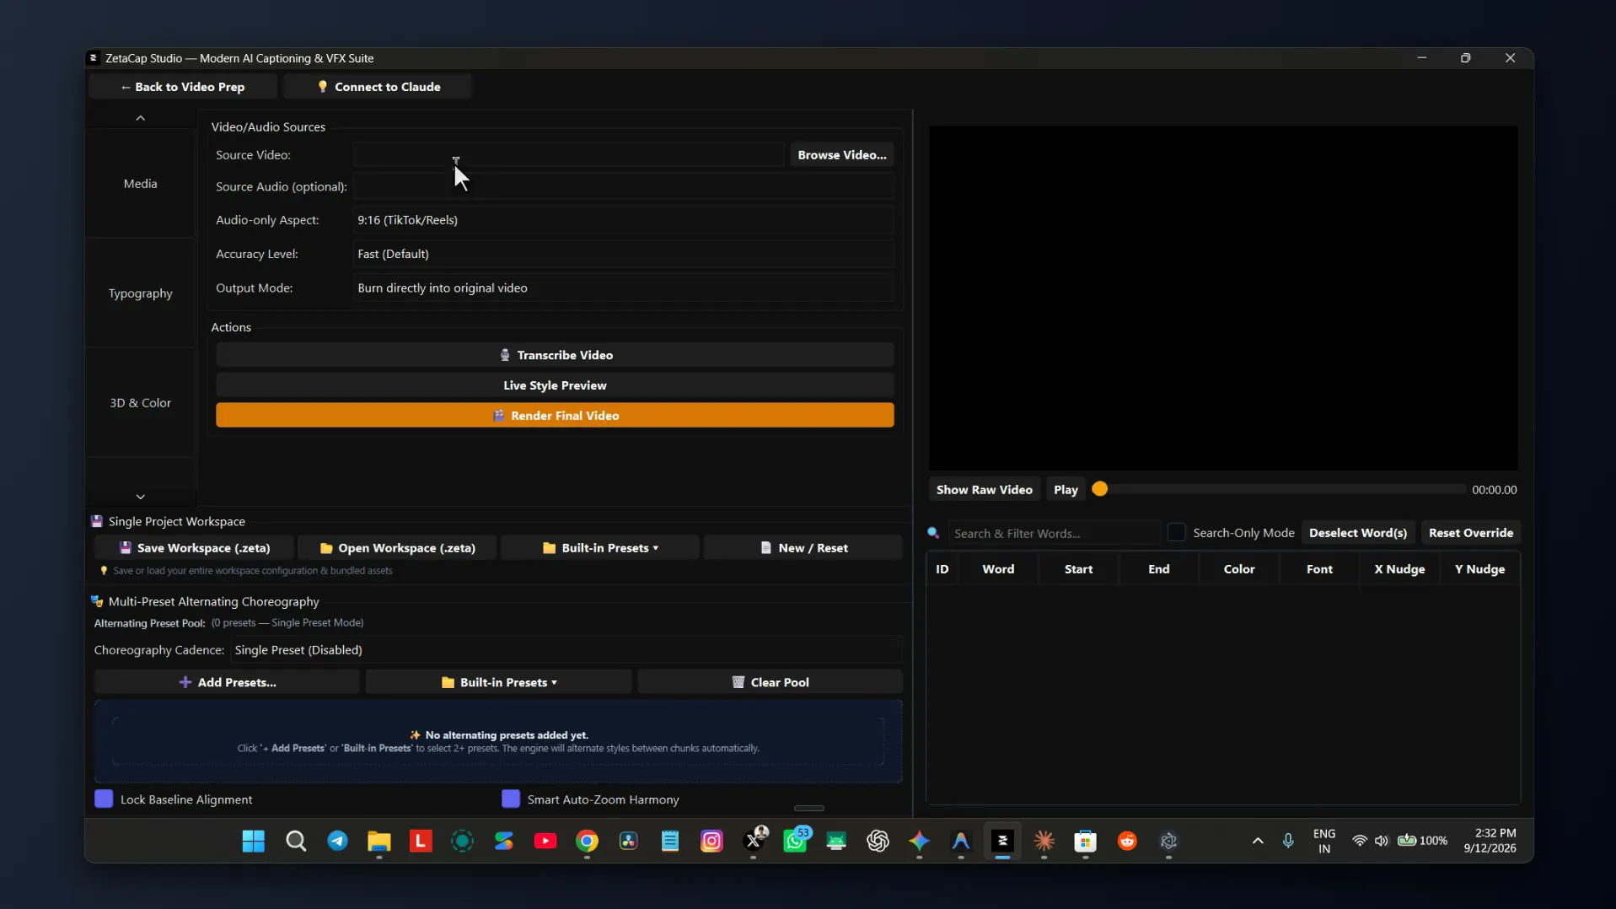Image resolution: width=1616 pixels, height=909 pixels.
Task: Sort by the Word column header
Action: [x=998, y=569]
